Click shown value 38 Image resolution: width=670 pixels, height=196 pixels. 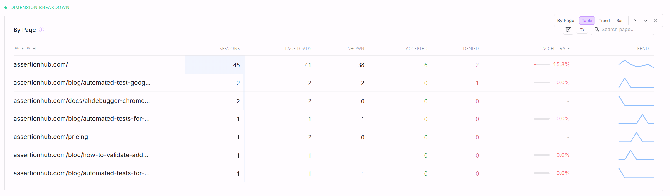(x=361, y=65)
